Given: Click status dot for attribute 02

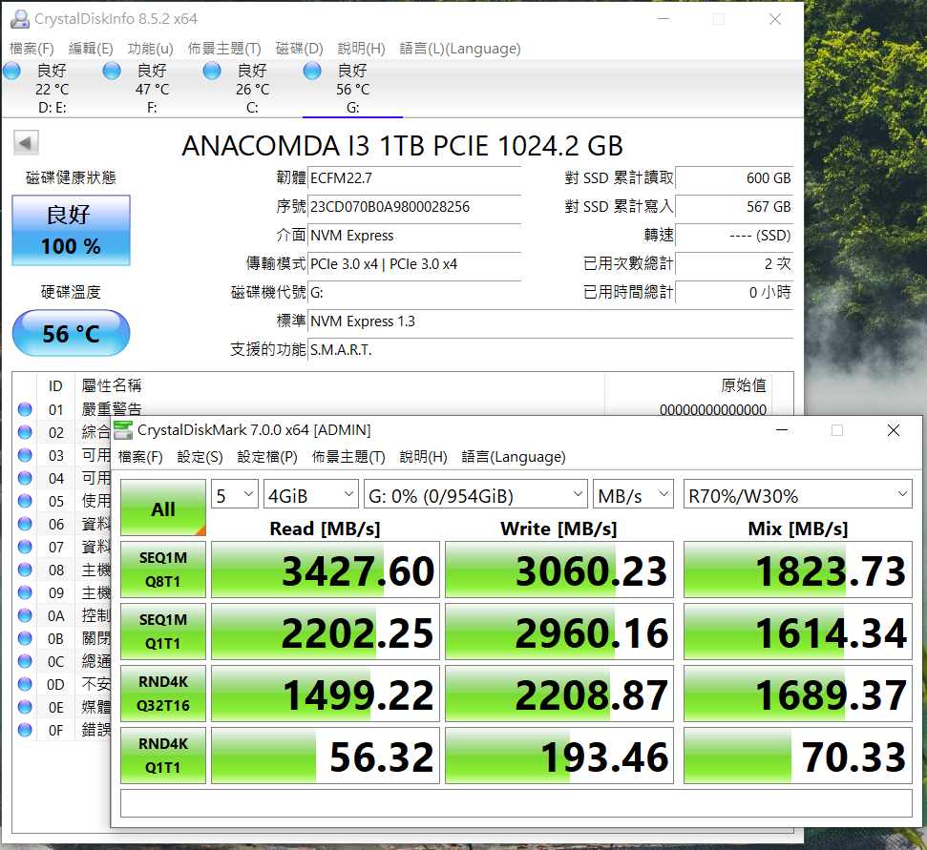Looking at the screenshot, I should [x=25, y=432].
